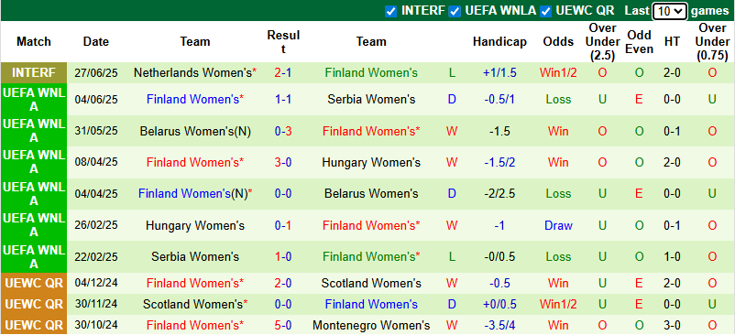
Task: Click Serbia Women's on 04/06/25 row
Action: (371, 99)
